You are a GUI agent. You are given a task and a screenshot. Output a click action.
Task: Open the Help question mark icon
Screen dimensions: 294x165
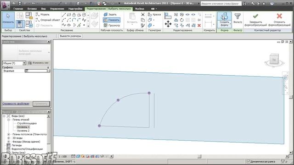tap(272, 3)
